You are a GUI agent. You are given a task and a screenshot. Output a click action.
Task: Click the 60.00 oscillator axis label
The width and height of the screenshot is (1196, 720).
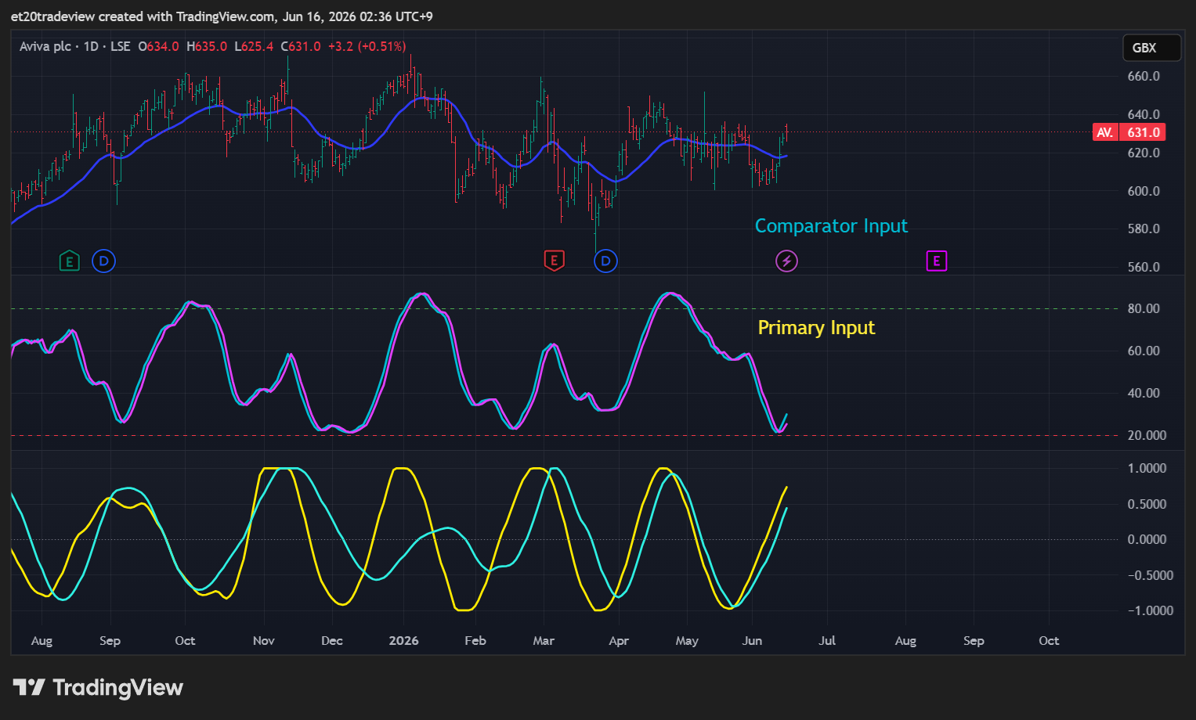(x=1144, y=351)
